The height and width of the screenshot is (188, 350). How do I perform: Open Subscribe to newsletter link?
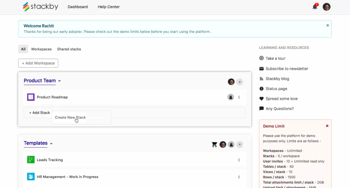287,69
